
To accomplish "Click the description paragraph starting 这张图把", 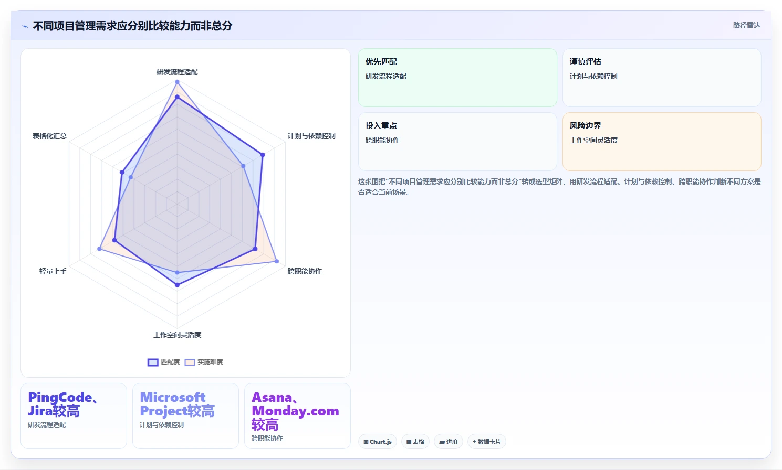I will point(559,187).
